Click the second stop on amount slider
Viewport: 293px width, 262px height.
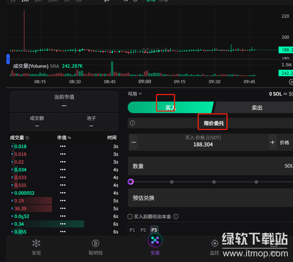[x=172, y=182]
